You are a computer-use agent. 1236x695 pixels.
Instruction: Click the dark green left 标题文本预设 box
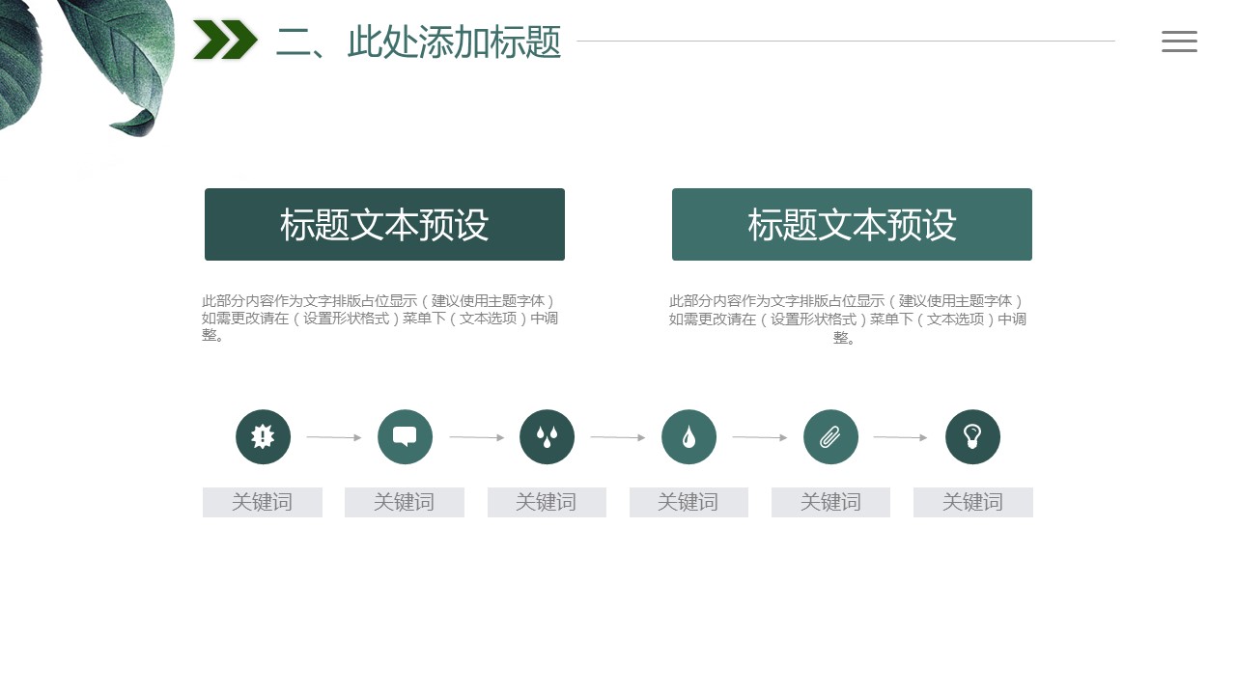click(x=384, y=224)
